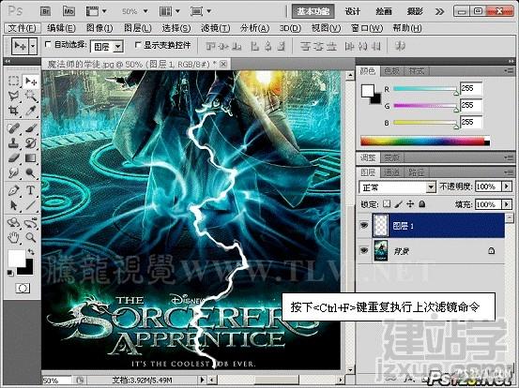Open the 文件(F) menu
The width and height of the screenshot is (519, 388).
pos(23,28)
